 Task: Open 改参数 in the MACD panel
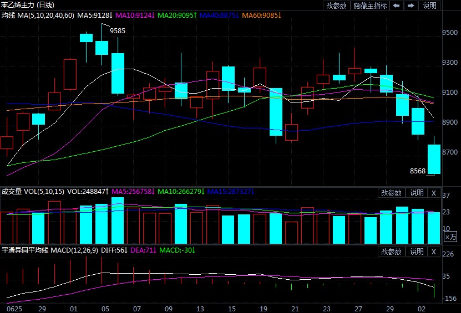click(391, 252)
